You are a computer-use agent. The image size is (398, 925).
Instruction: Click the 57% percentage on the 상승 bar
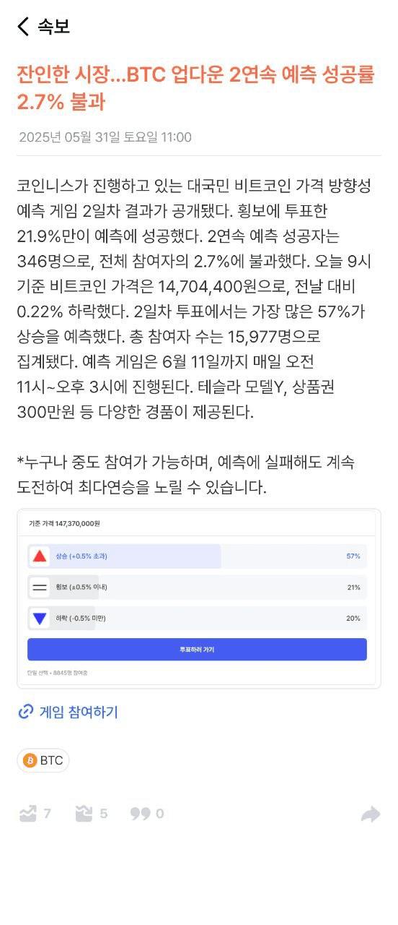[x=353, y=556]
